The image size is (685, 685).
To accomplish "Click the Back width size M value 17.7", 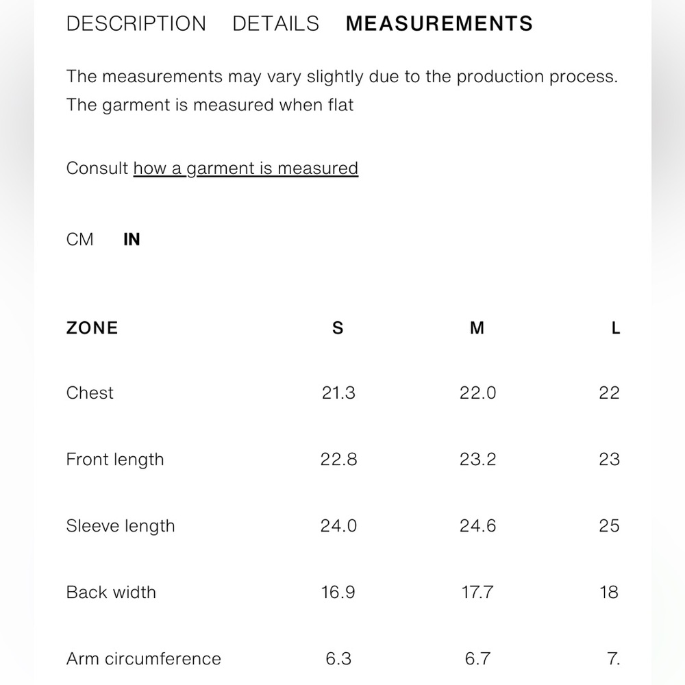I will 477,593.
